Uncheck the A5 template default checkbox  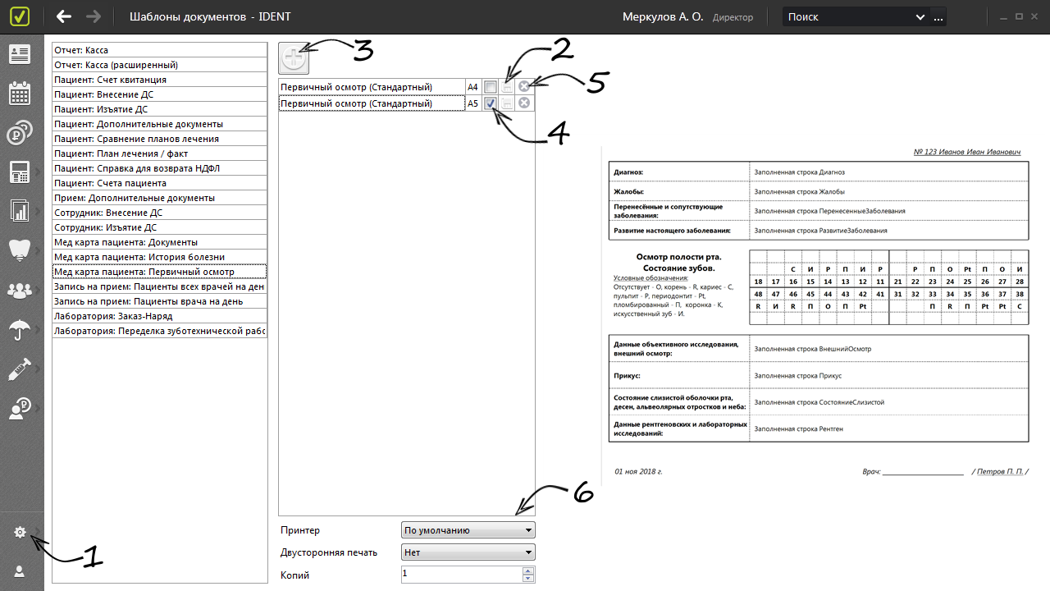tap(490, 103)
